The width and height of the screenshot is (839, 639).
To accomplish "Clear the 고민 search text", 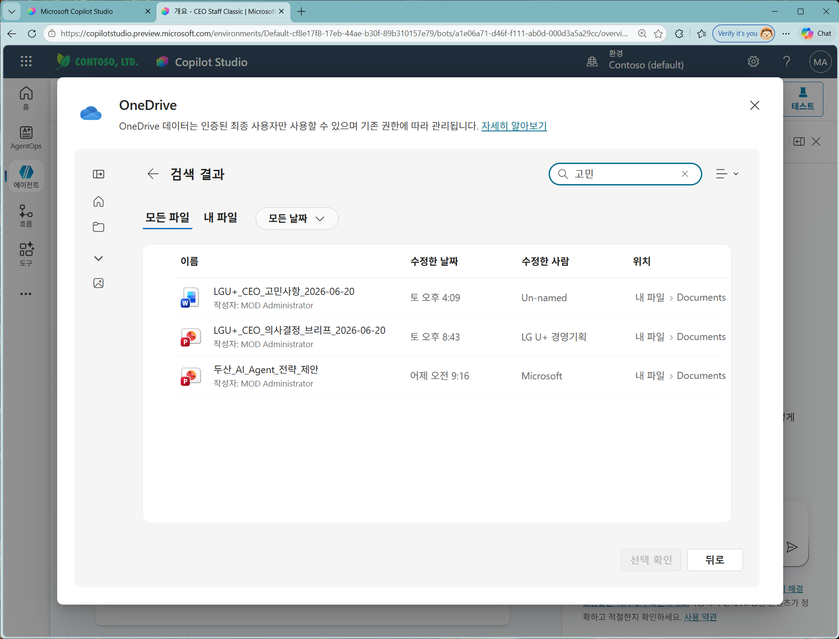I will 685,174.
